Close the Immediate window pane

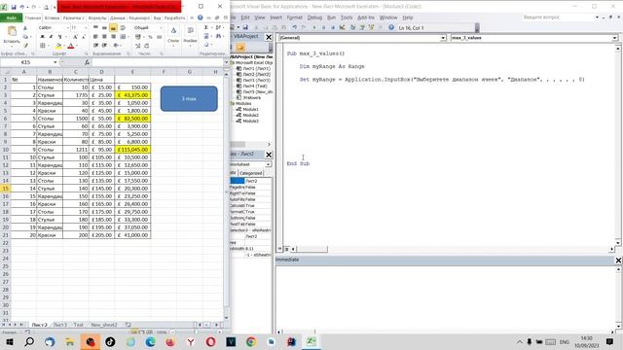coord(618,260)
